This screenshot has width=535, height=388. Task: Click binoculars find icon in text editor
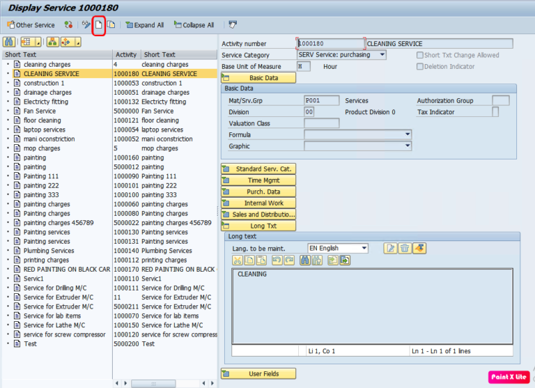point(304,261)
